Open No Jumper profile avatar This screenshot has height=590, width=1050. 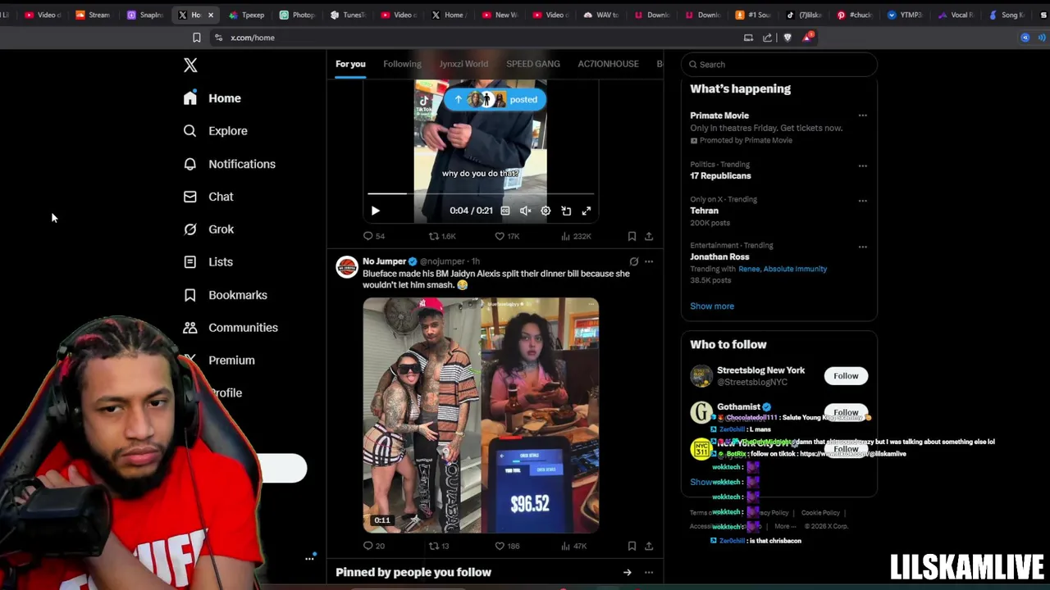pyautogui.click(x=347, y=267)
